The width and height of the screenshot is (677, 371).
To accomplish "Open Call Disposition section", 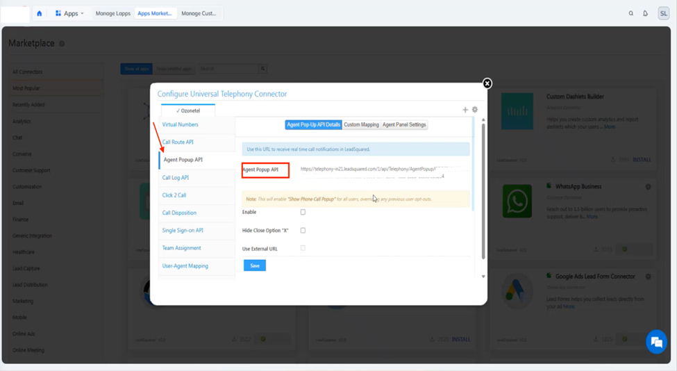I will (x=179, y=213).
